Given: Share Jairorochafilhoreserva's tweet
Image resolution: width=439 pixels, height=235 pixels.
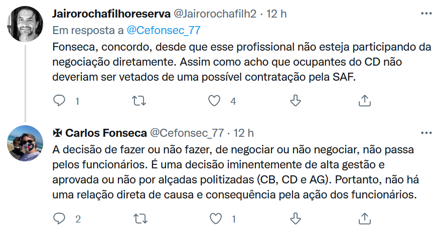Looking at the screenshot, I should pyautogui.click(x=364, y=101).
